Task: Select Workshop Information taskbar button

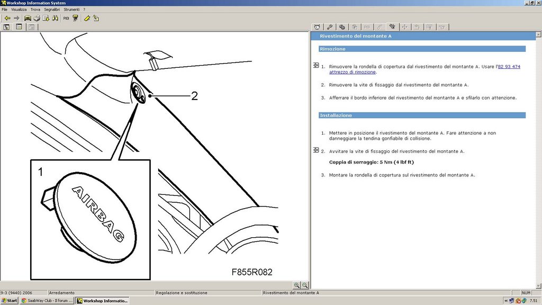Action: point(102,301)
